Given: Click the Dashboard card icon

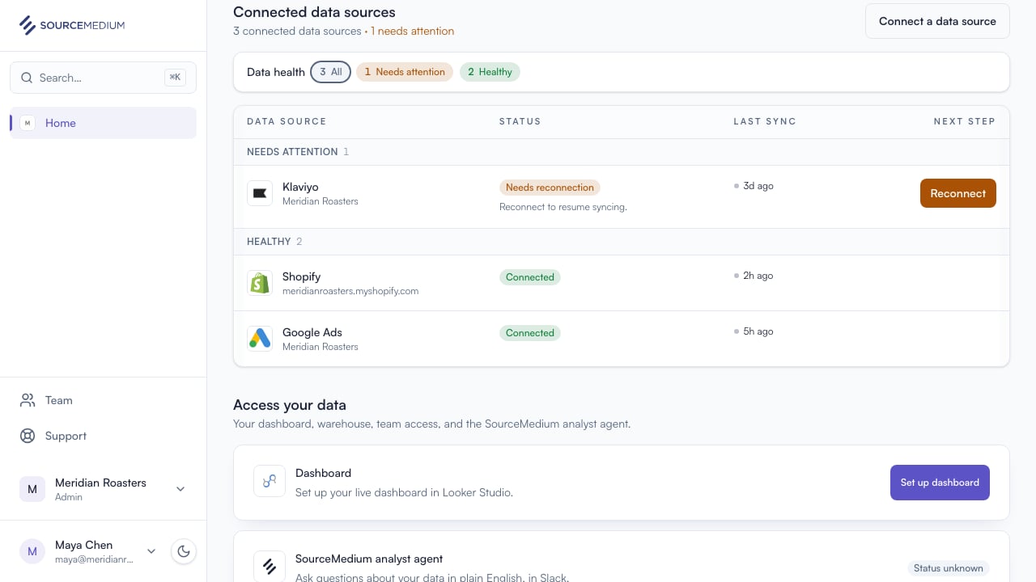Looking at the screenshot, I should [270, 481].
